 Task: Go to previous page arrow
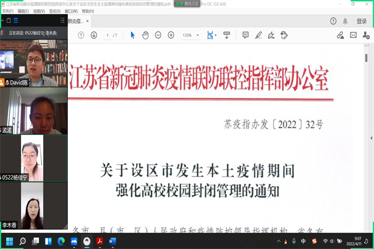(81, 35)
